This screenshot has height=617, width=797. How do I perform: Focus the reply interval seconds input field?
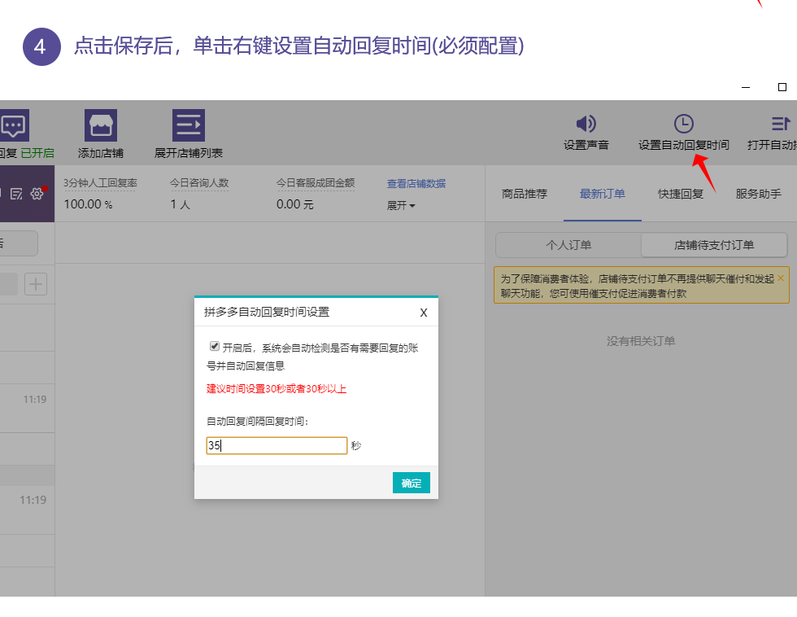tap(277, 445)
